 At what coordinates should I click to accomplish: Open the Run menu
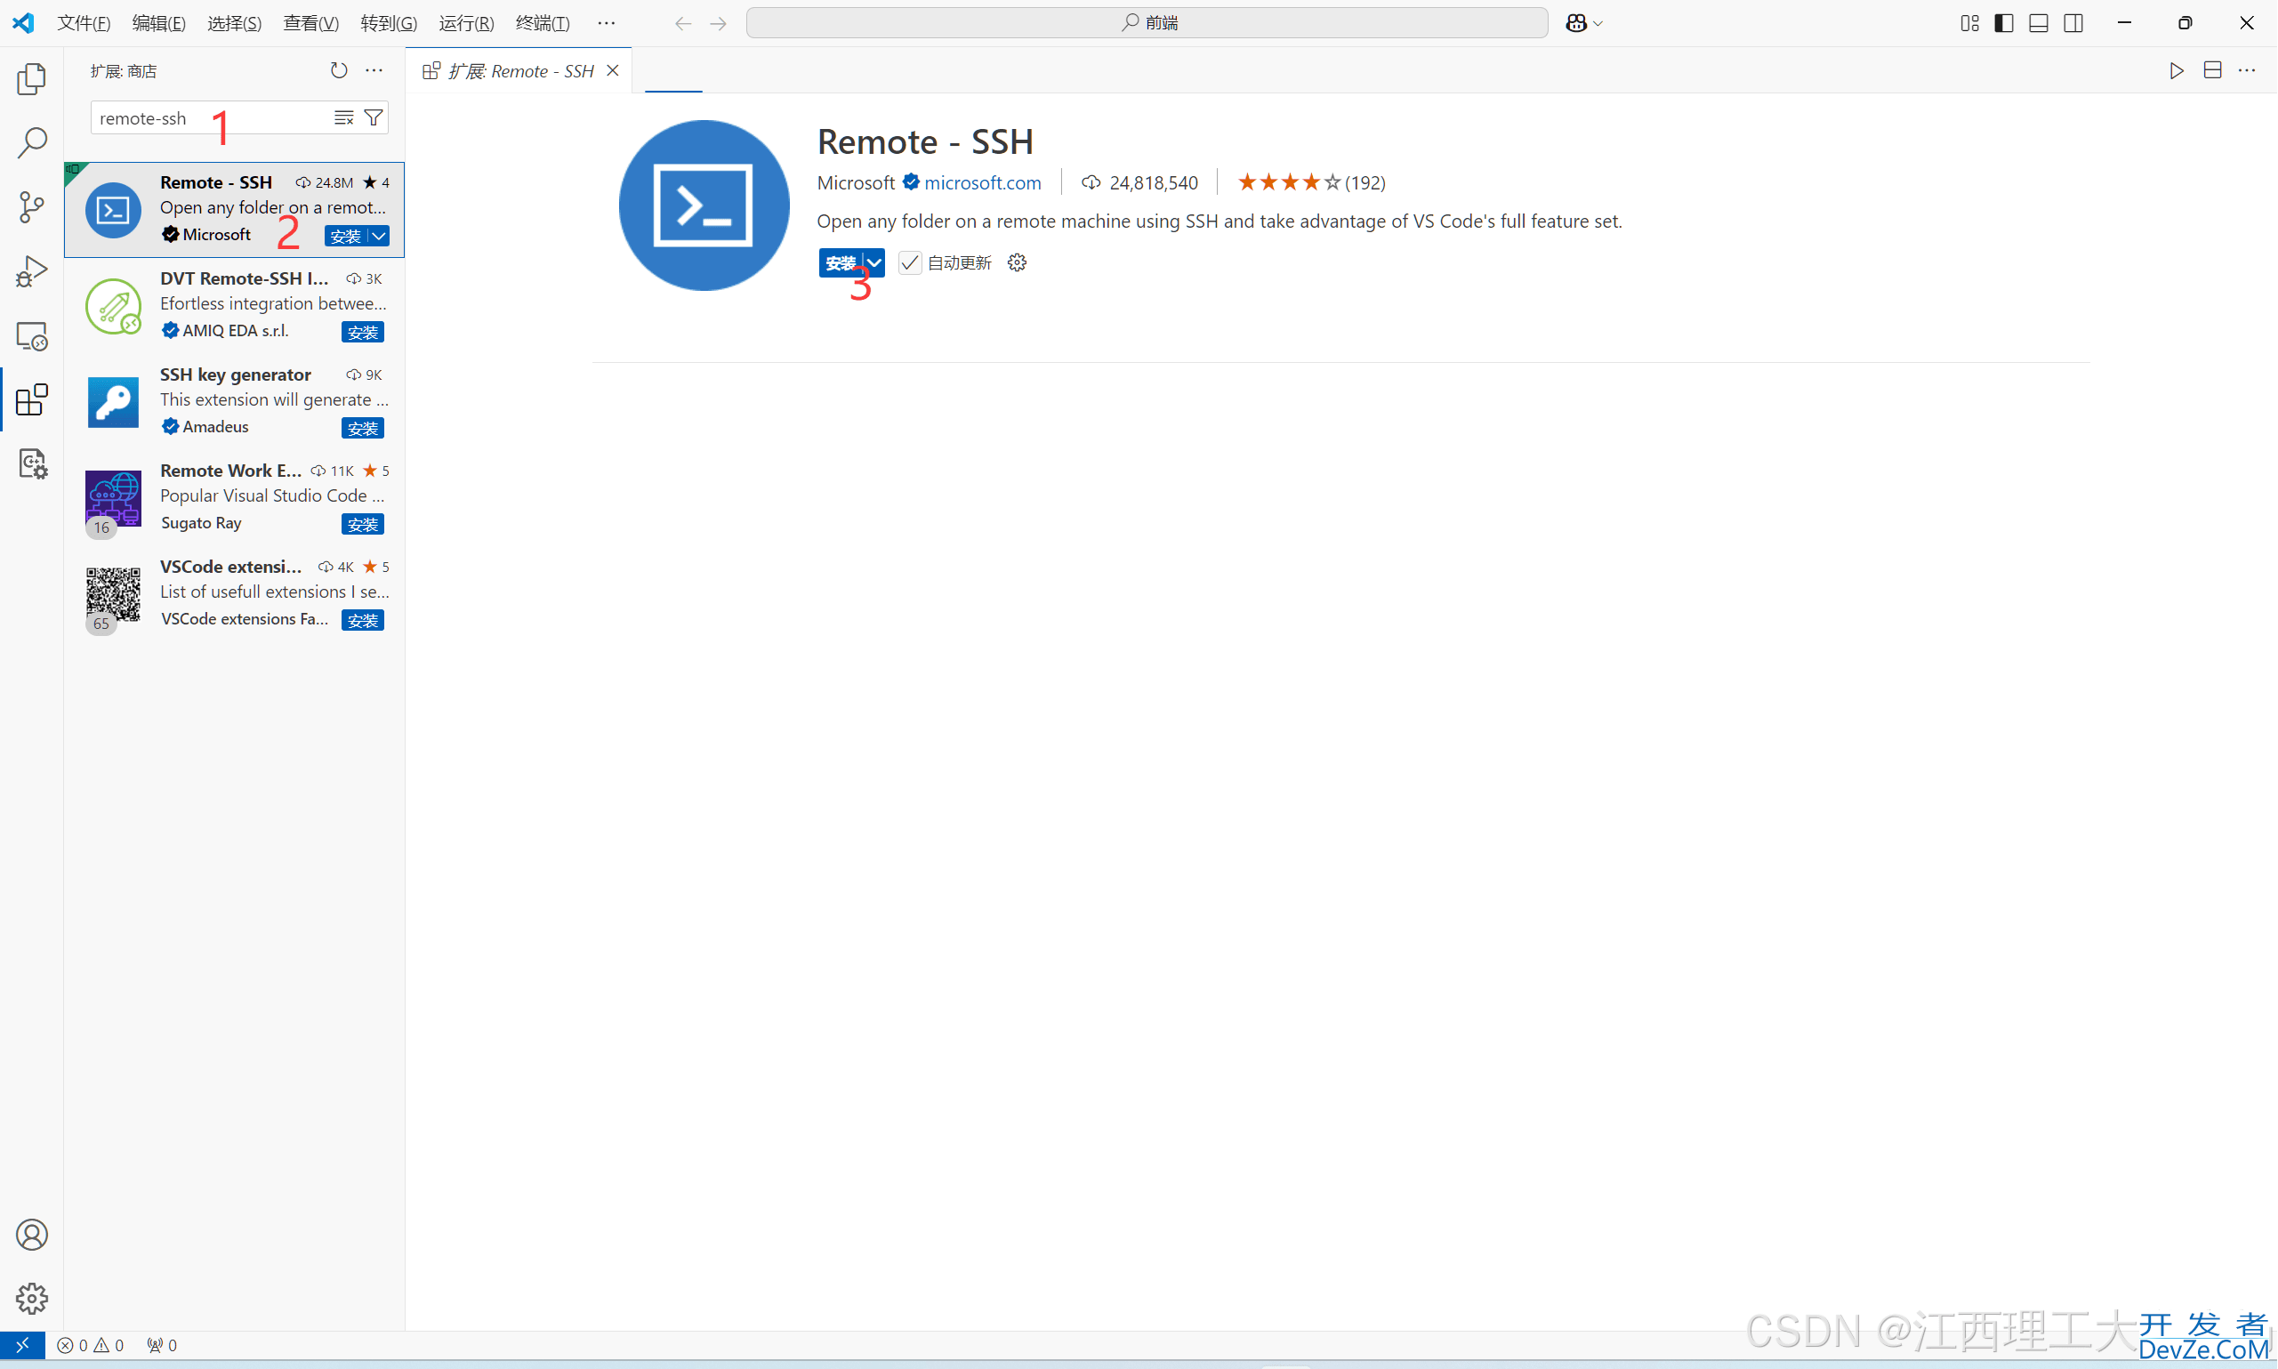point(466,23)
